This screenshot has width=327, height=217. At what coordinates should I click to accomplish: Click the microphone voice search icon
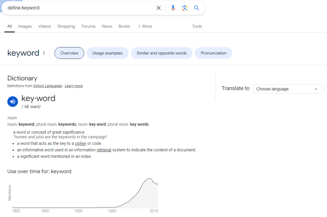point(173,7)
